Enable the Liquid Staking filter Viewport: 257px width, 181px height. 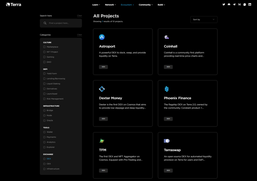coord(44,84)
